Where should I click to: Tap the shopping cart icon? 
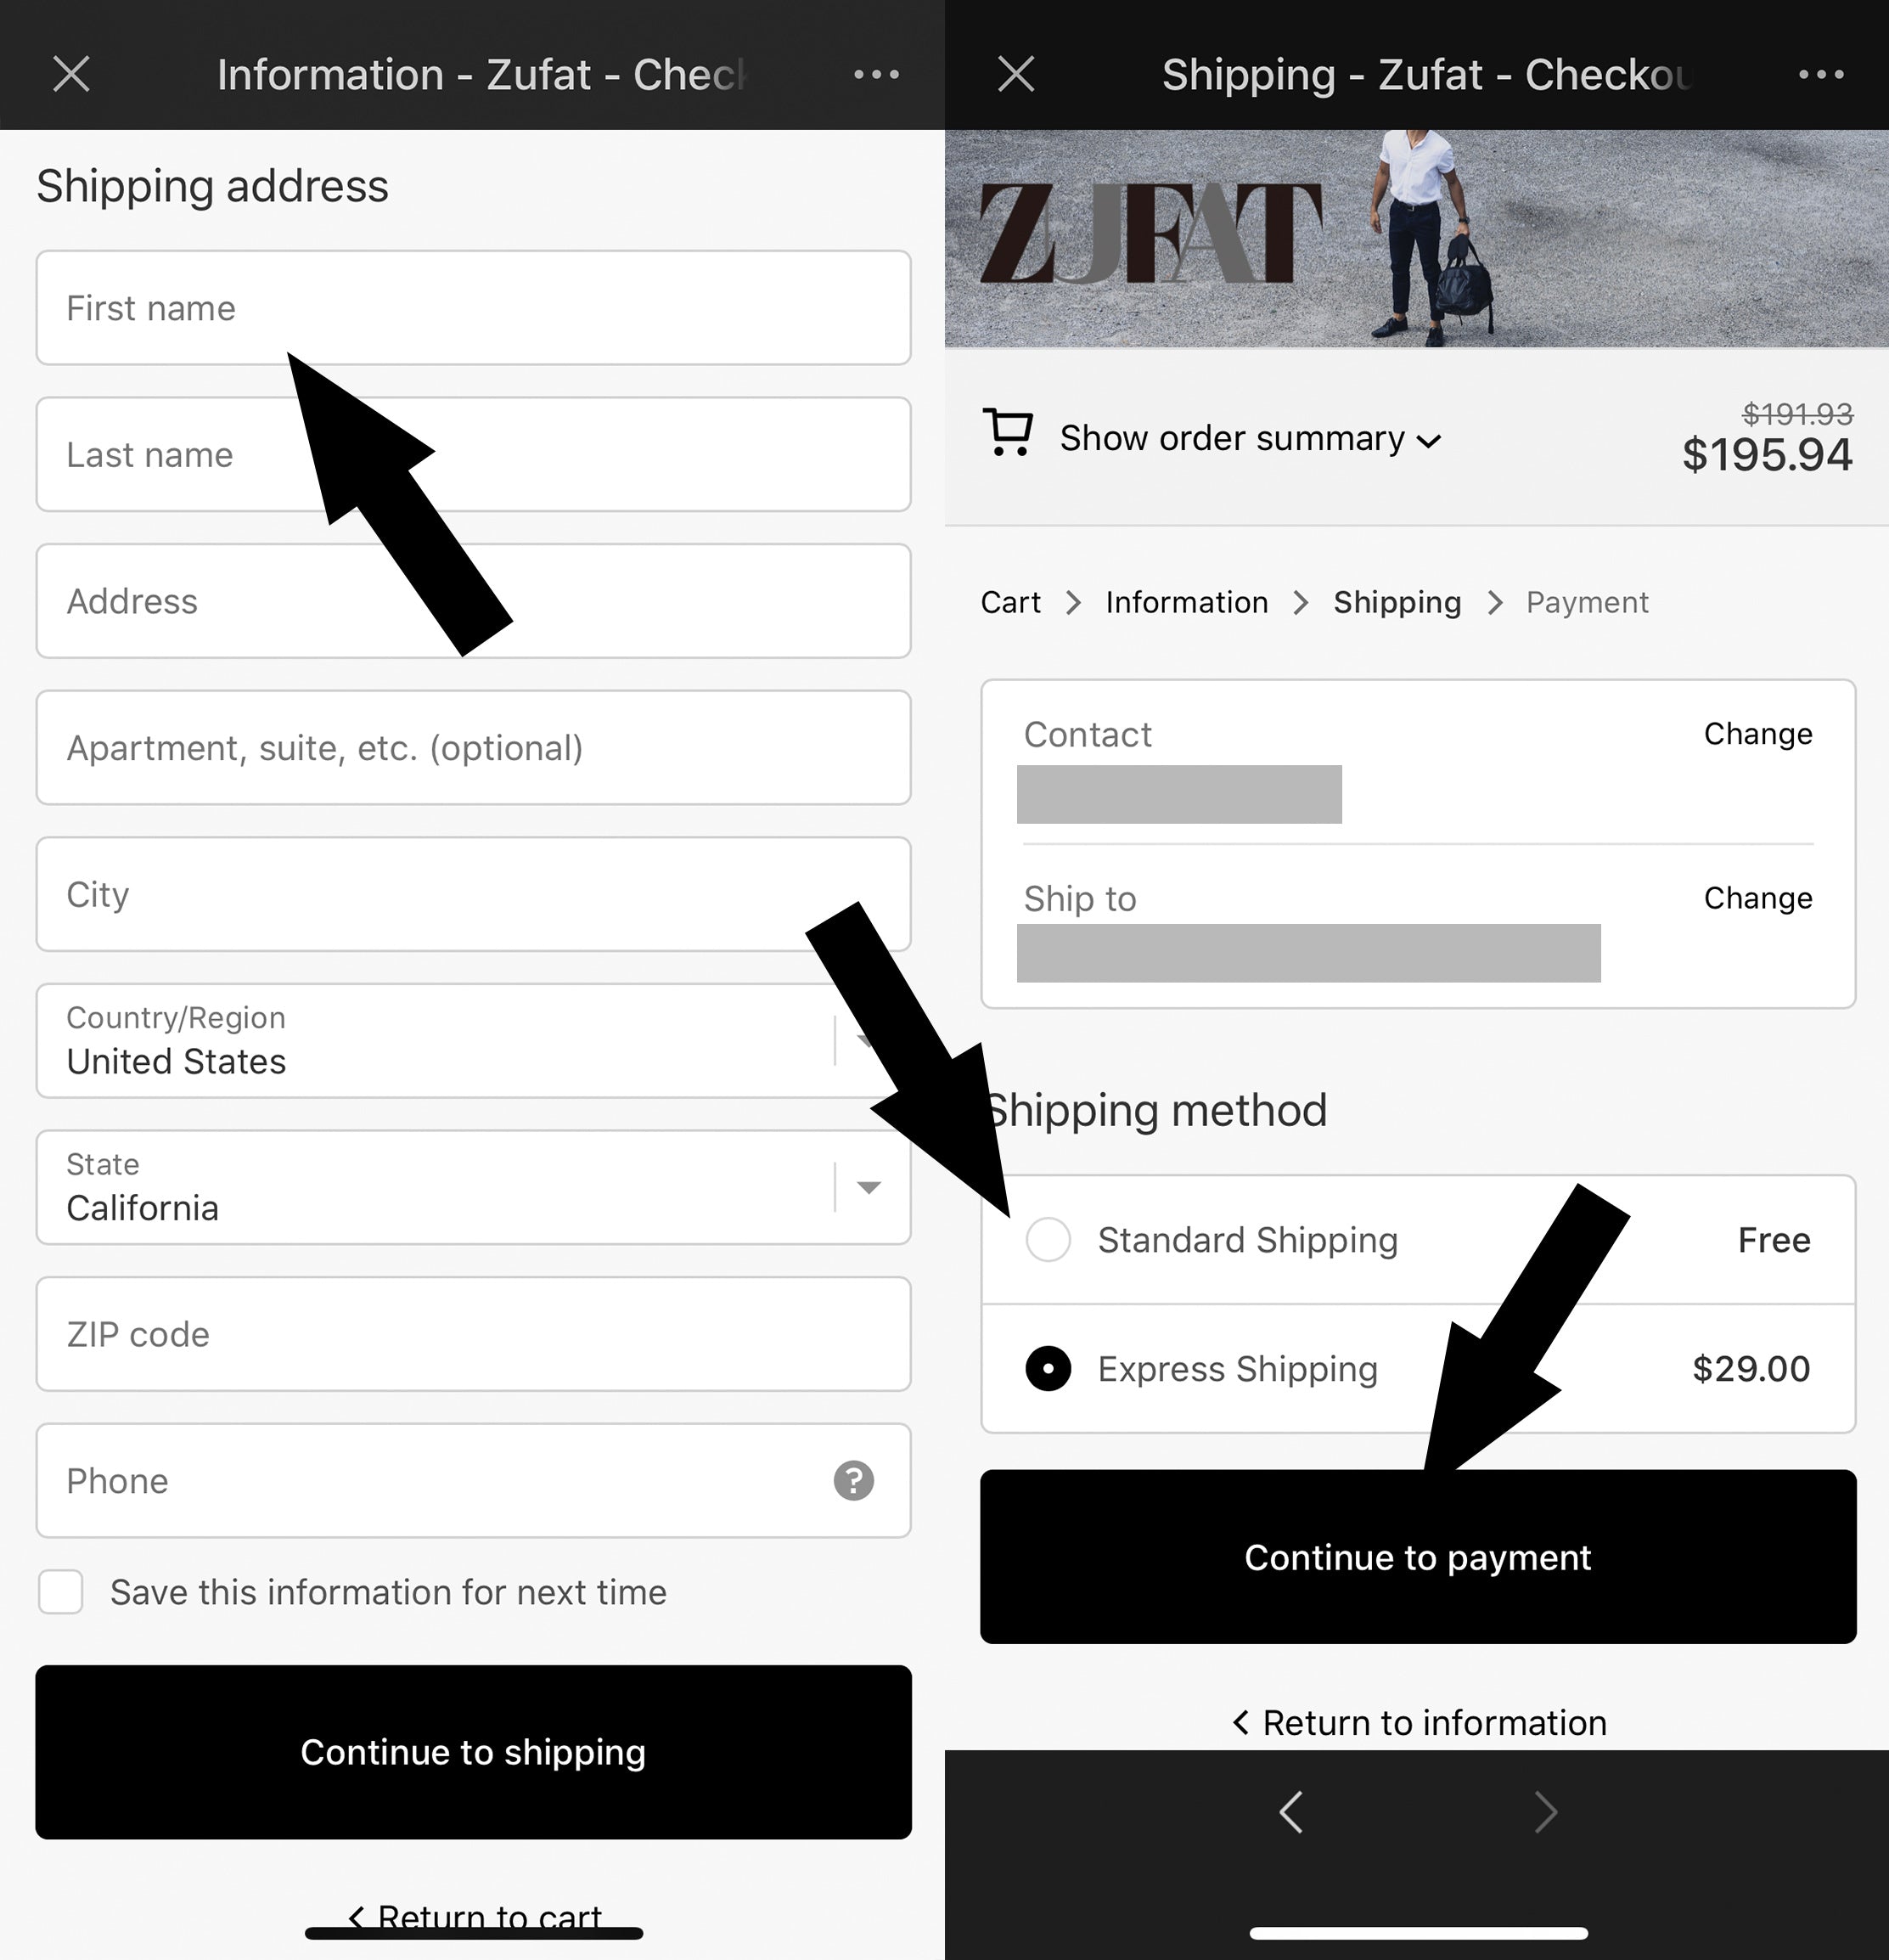click(x=1008, y=432)
